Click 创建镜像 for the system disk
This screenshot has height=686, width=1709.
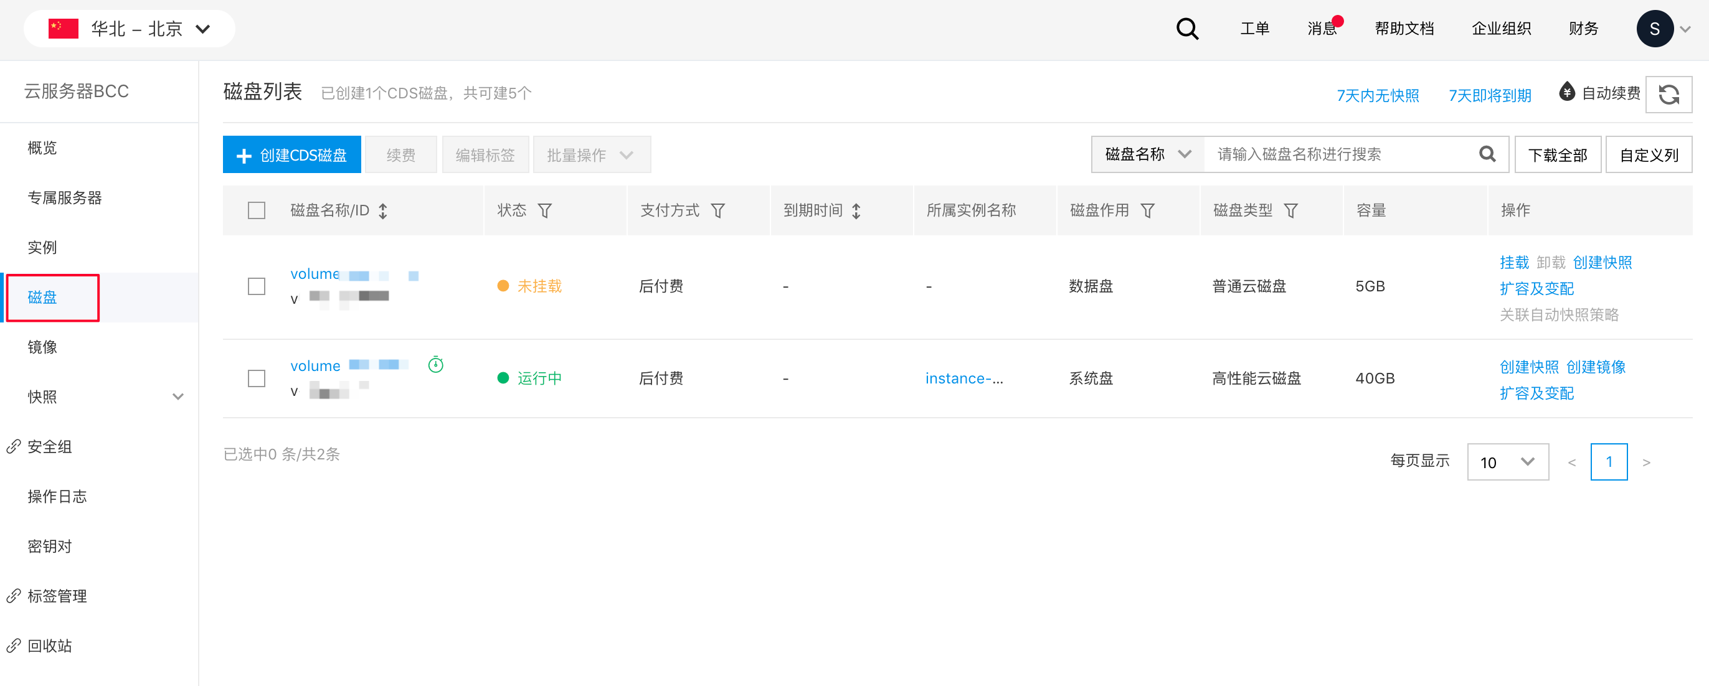1596,367
